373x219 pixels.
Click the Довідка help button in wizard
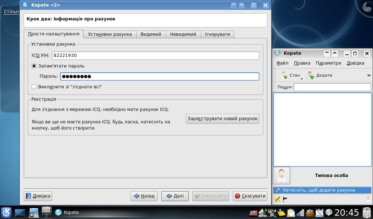pyautogui.click(x=38, y=196)
